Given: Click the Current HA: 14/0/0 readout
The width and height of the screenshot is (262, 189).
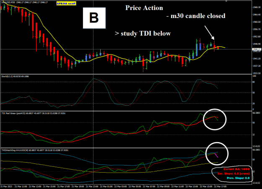Looking at the screenshot, I should pyautogui.click(x=236, y=169).
